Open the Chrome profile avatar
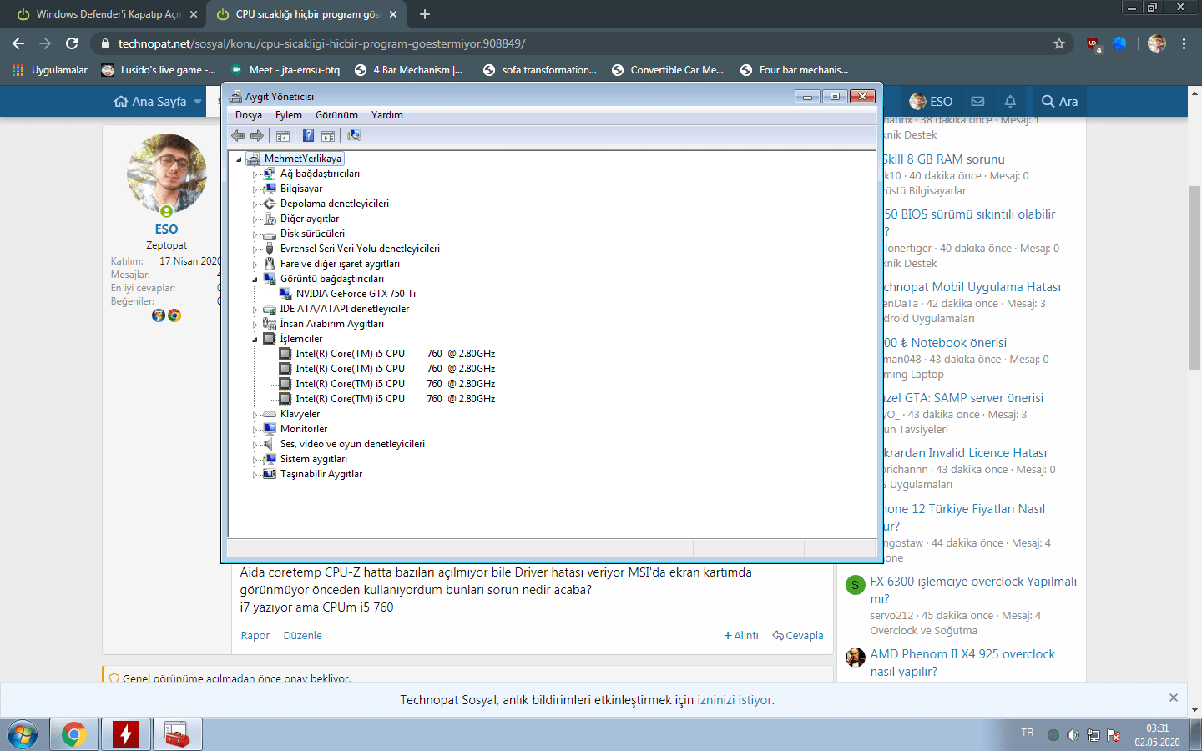Viewport: 1202px width, 751px height. click(1157, 43)
